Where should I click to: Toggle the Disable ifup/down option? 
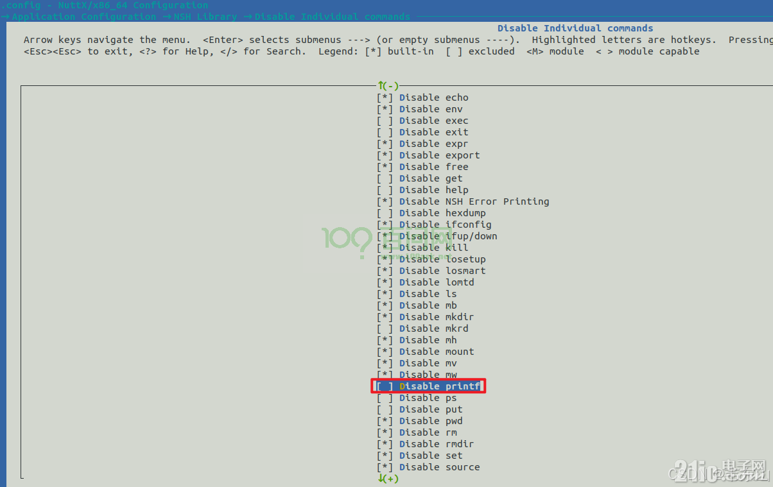[437, 236]
